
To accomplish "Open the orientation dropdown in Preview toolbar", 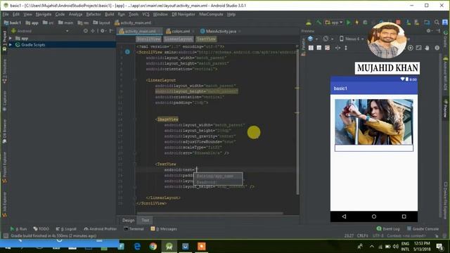I will click(328, 39).
